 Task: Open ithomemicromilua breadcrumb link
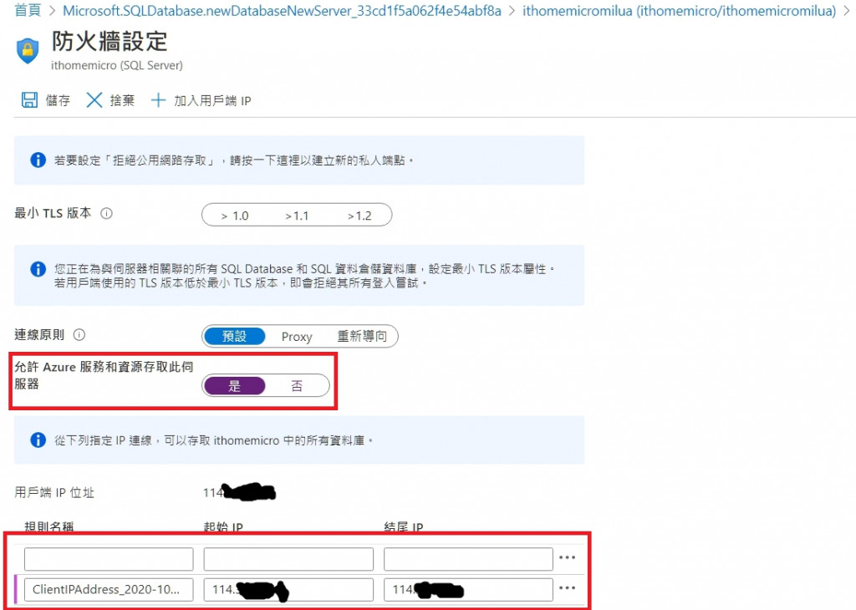click(679, 10)
